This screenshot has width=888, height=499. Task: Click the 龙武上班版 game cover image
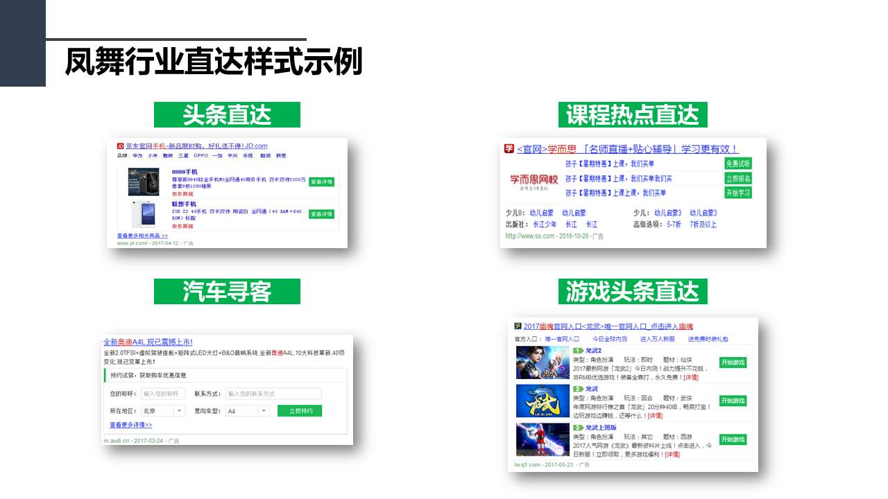(543, 439)
